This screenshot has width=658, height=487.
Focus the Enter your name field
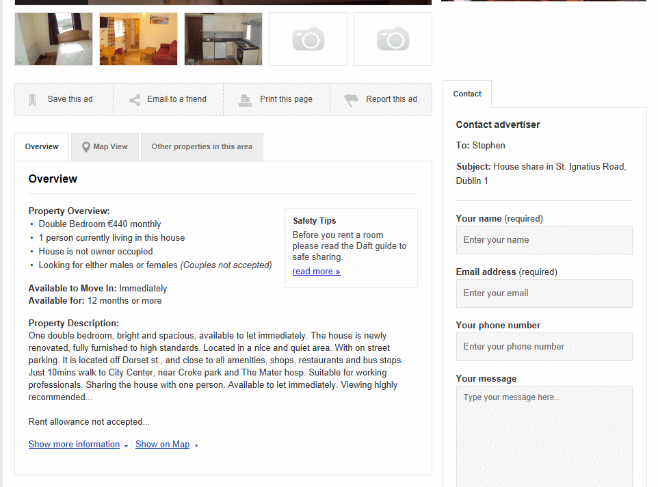544,240
